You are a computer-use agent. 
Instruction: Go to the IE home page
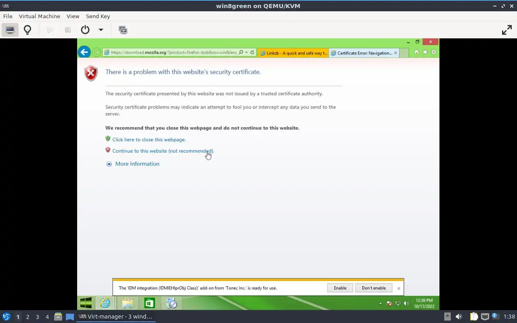click(416, 52)
